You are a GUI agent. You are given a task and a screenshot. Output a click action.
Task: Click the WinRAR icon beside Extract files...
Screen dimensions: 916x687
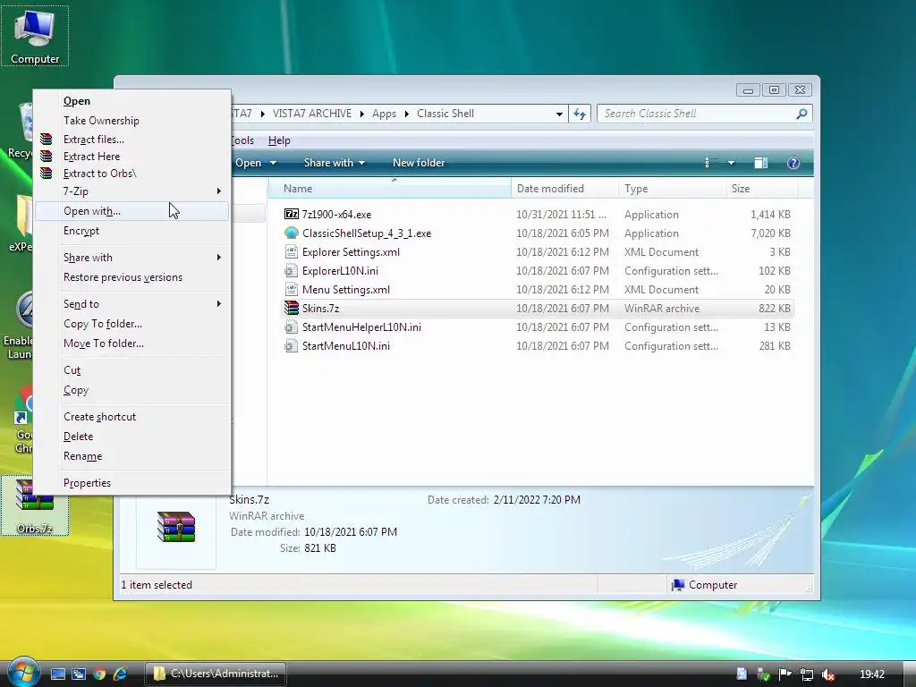tap(47, 139)
